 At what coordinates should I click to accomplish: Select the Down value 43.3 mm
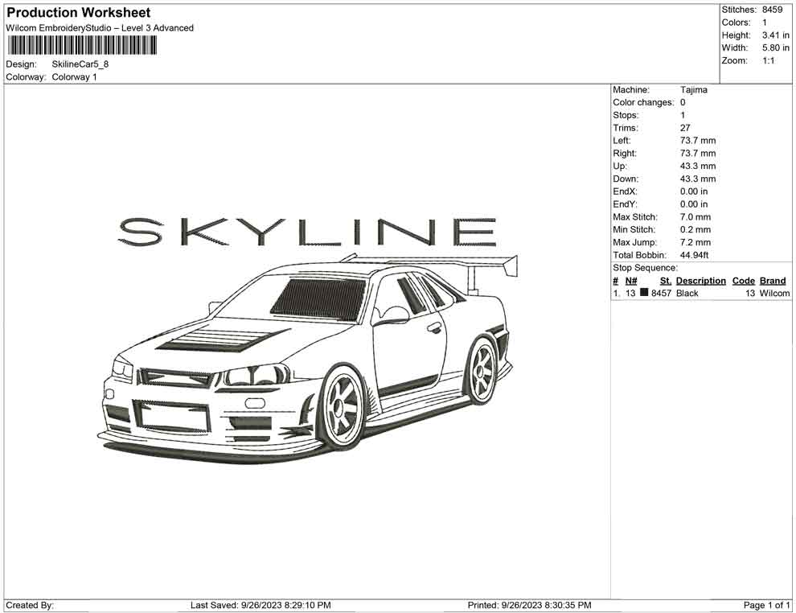tap(698, 179)
